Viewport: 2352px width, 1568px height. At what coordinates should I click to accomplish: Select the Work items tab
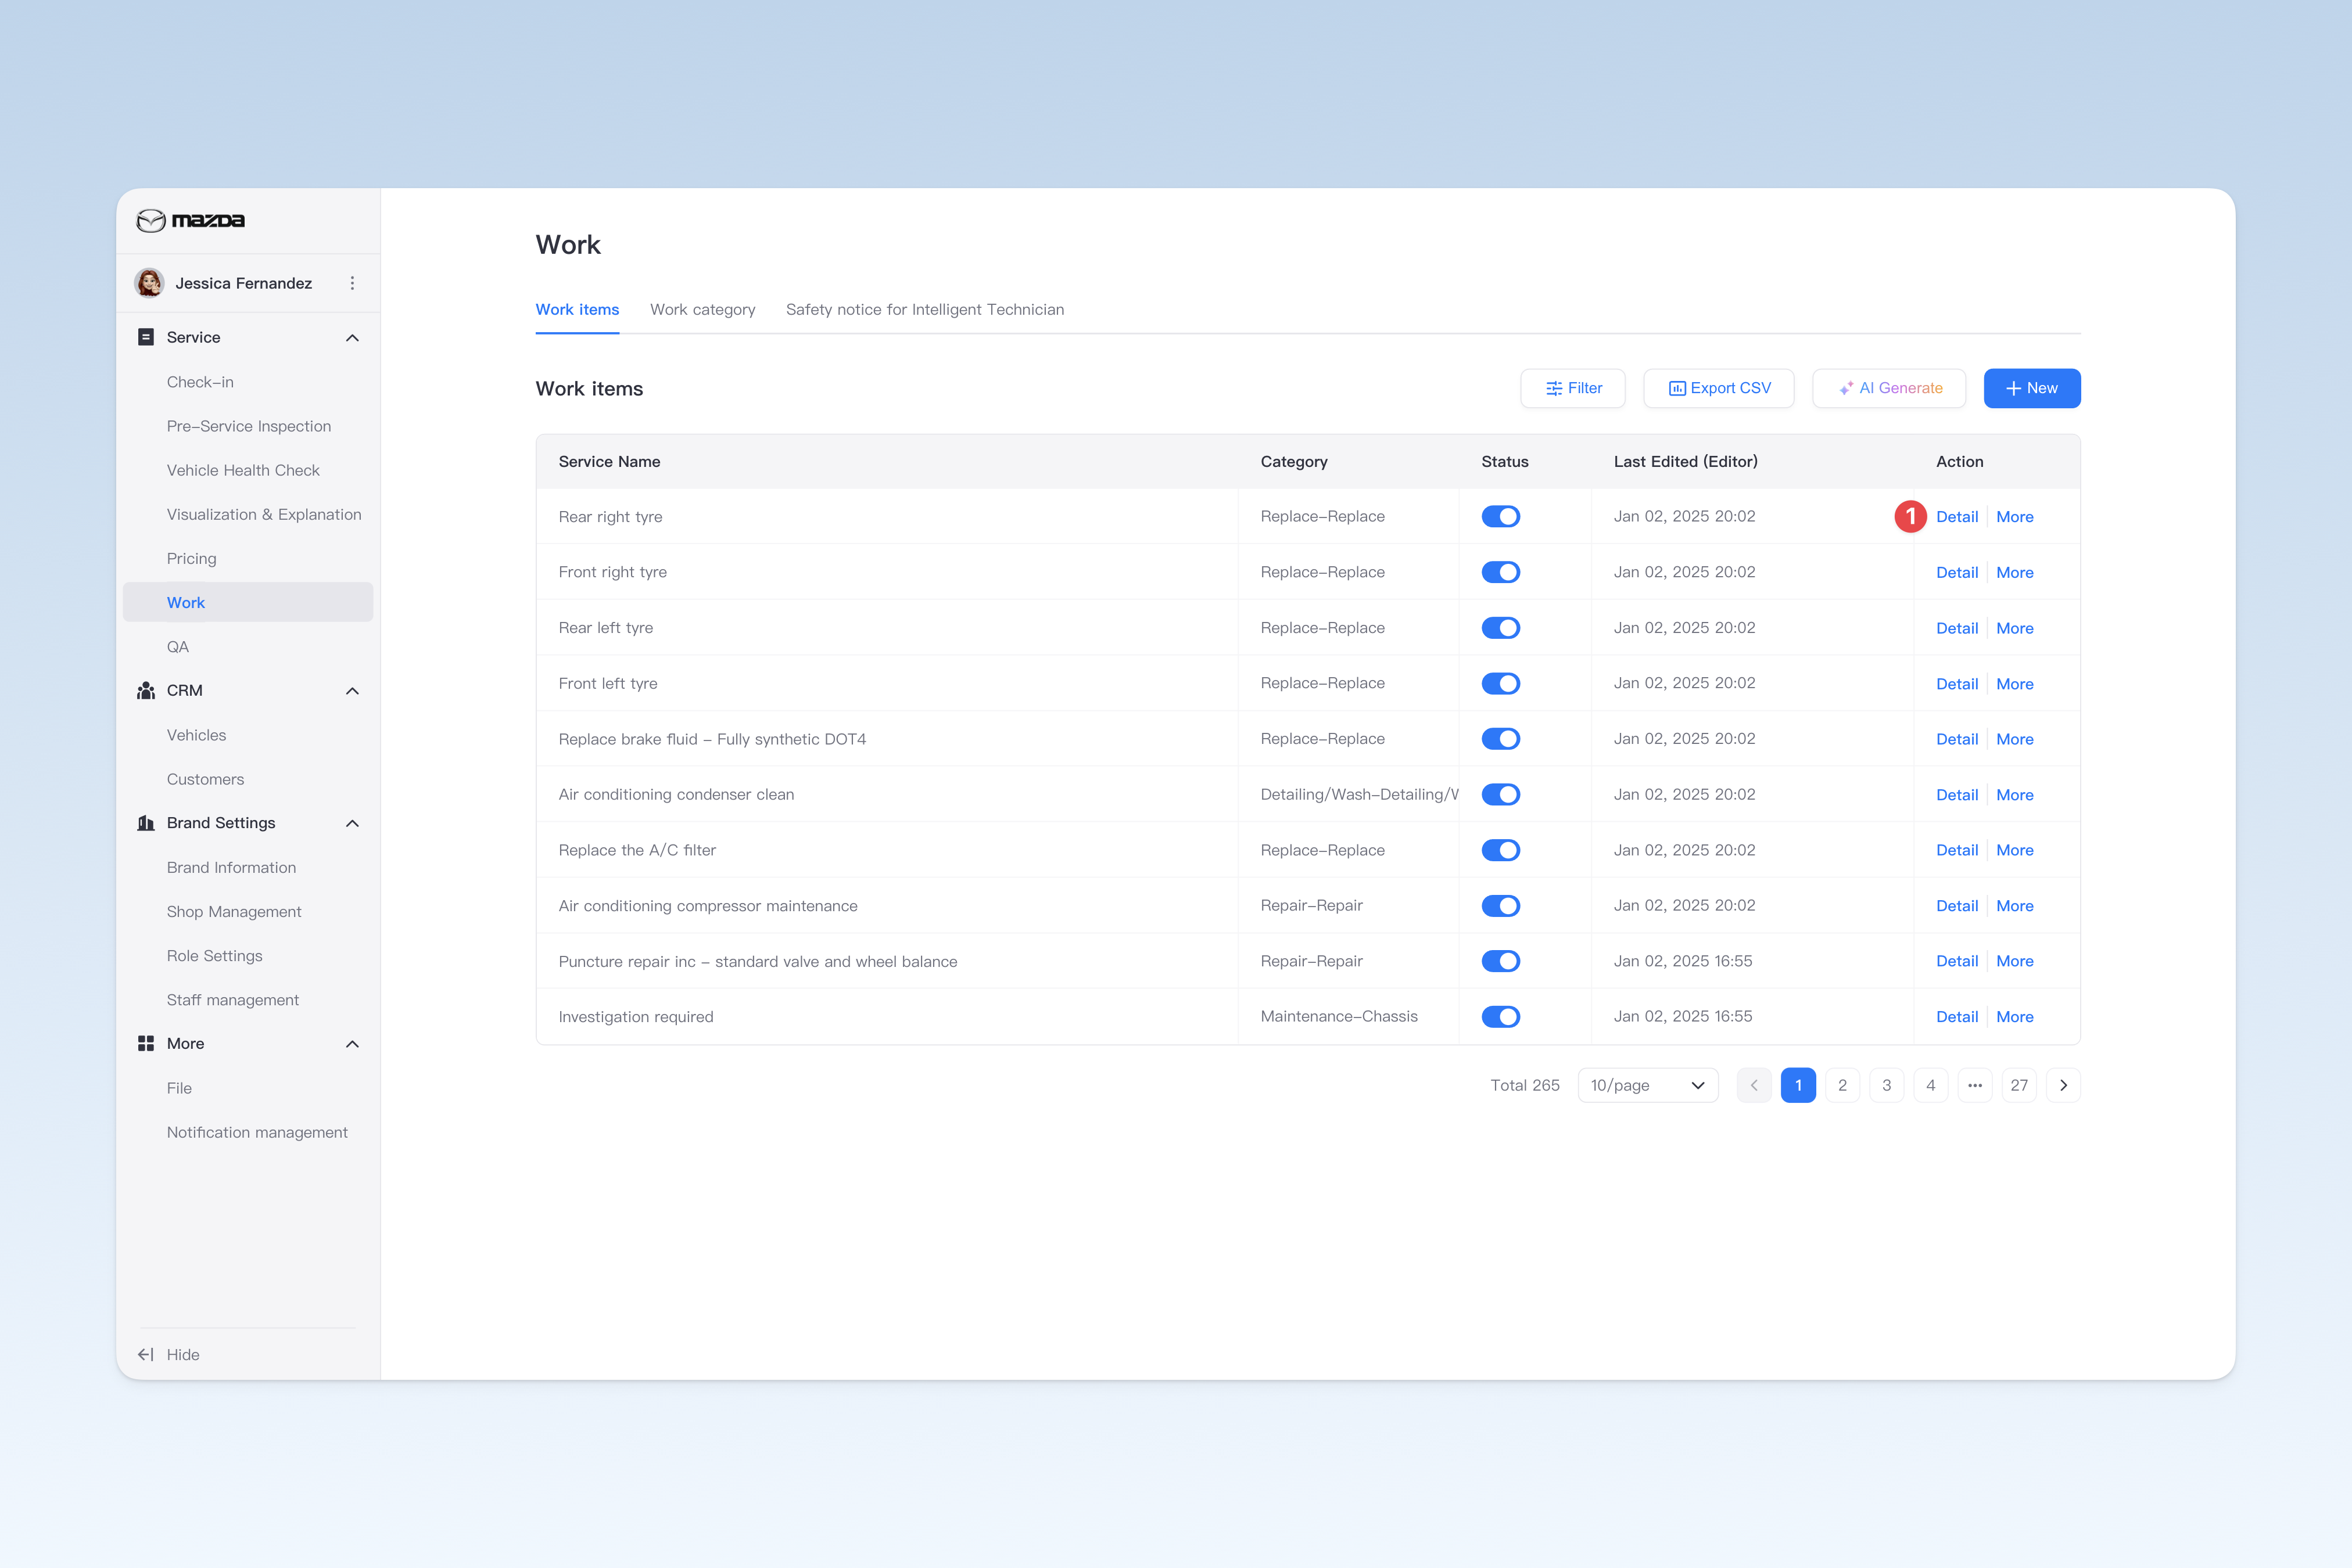(577, 310)
